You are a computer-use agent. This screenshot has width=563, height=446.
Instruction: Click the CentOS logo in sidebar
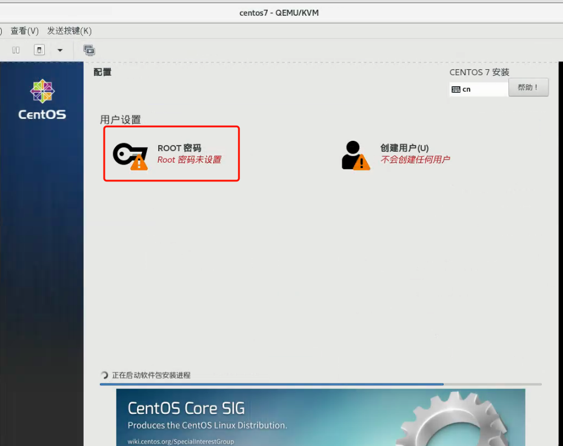pyautogui.click(x=42, y=100)
